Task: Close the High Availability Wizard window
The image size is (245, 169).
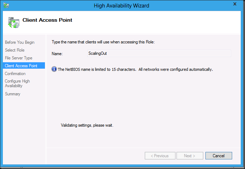Action: pos(235,4)
